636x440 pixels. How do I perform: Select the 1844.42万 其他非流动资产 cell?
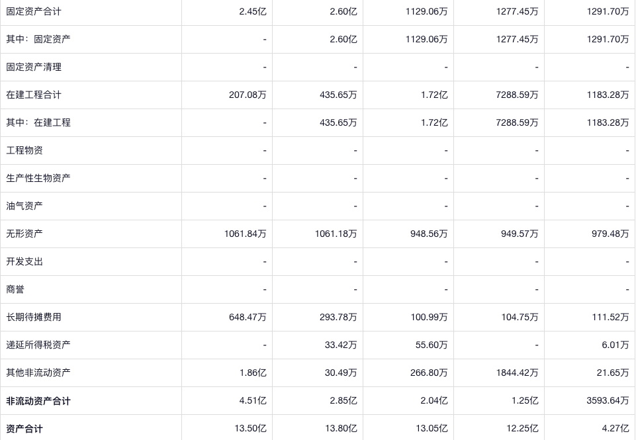point(517,373)
